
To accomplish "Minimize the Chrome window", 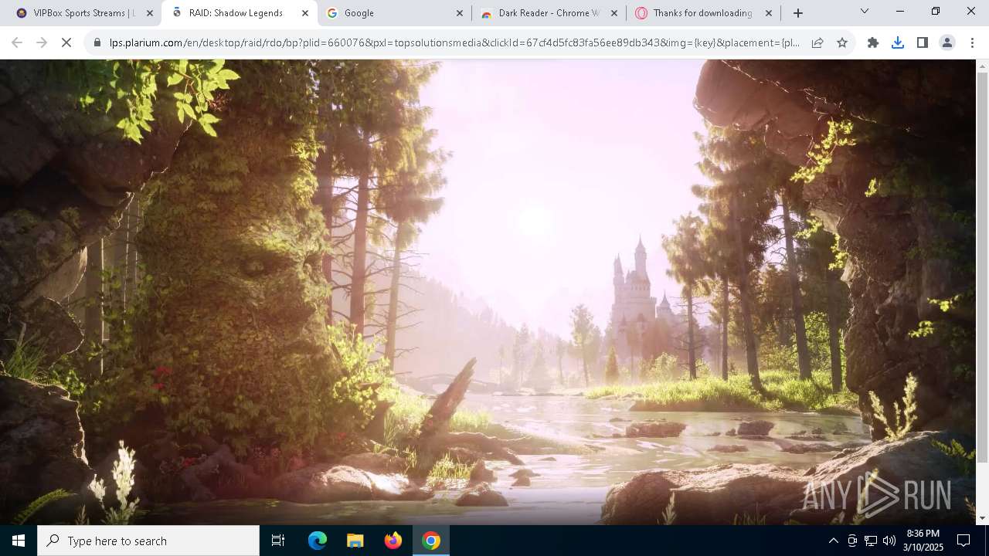I will [900, 11].
